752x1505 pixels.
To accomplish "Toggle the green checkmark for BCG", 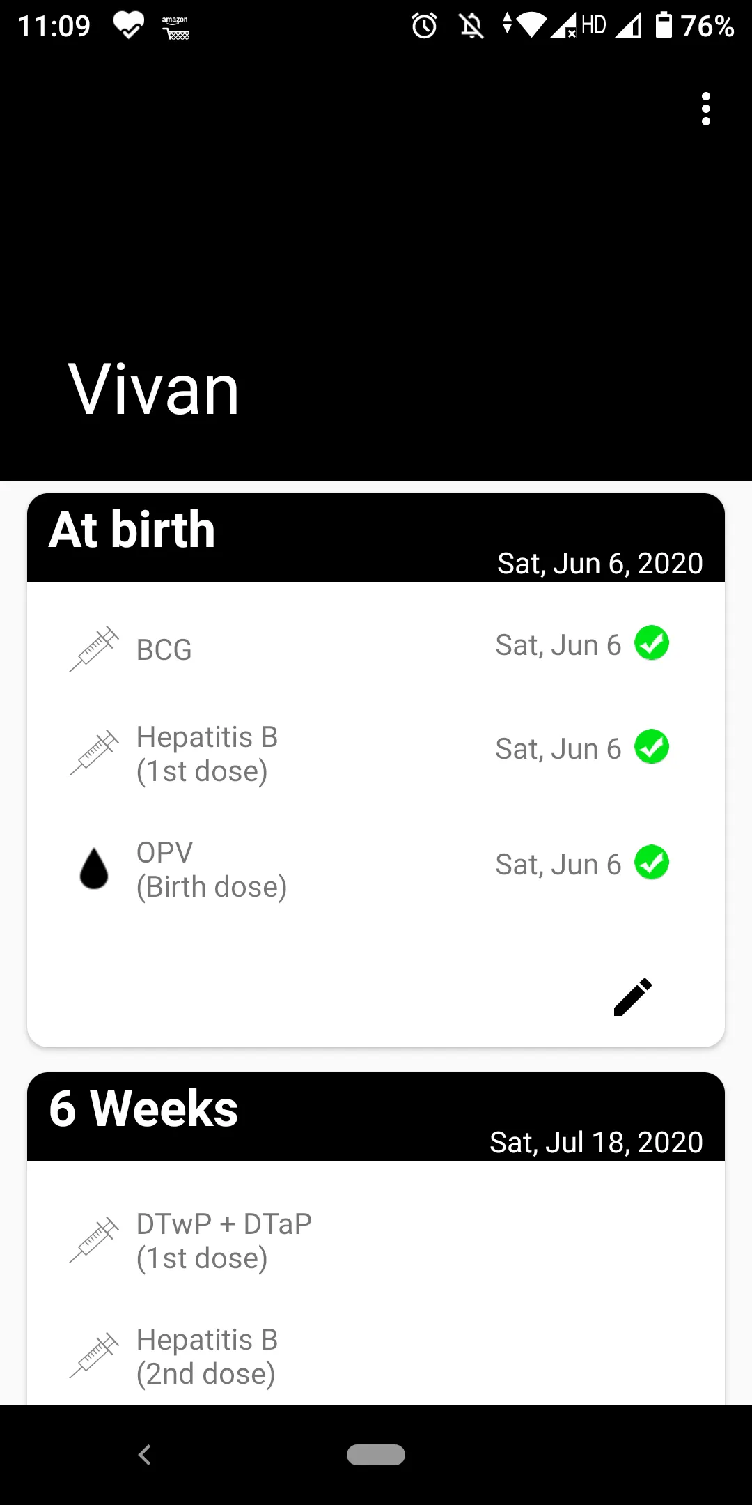I will coord(652,643).
